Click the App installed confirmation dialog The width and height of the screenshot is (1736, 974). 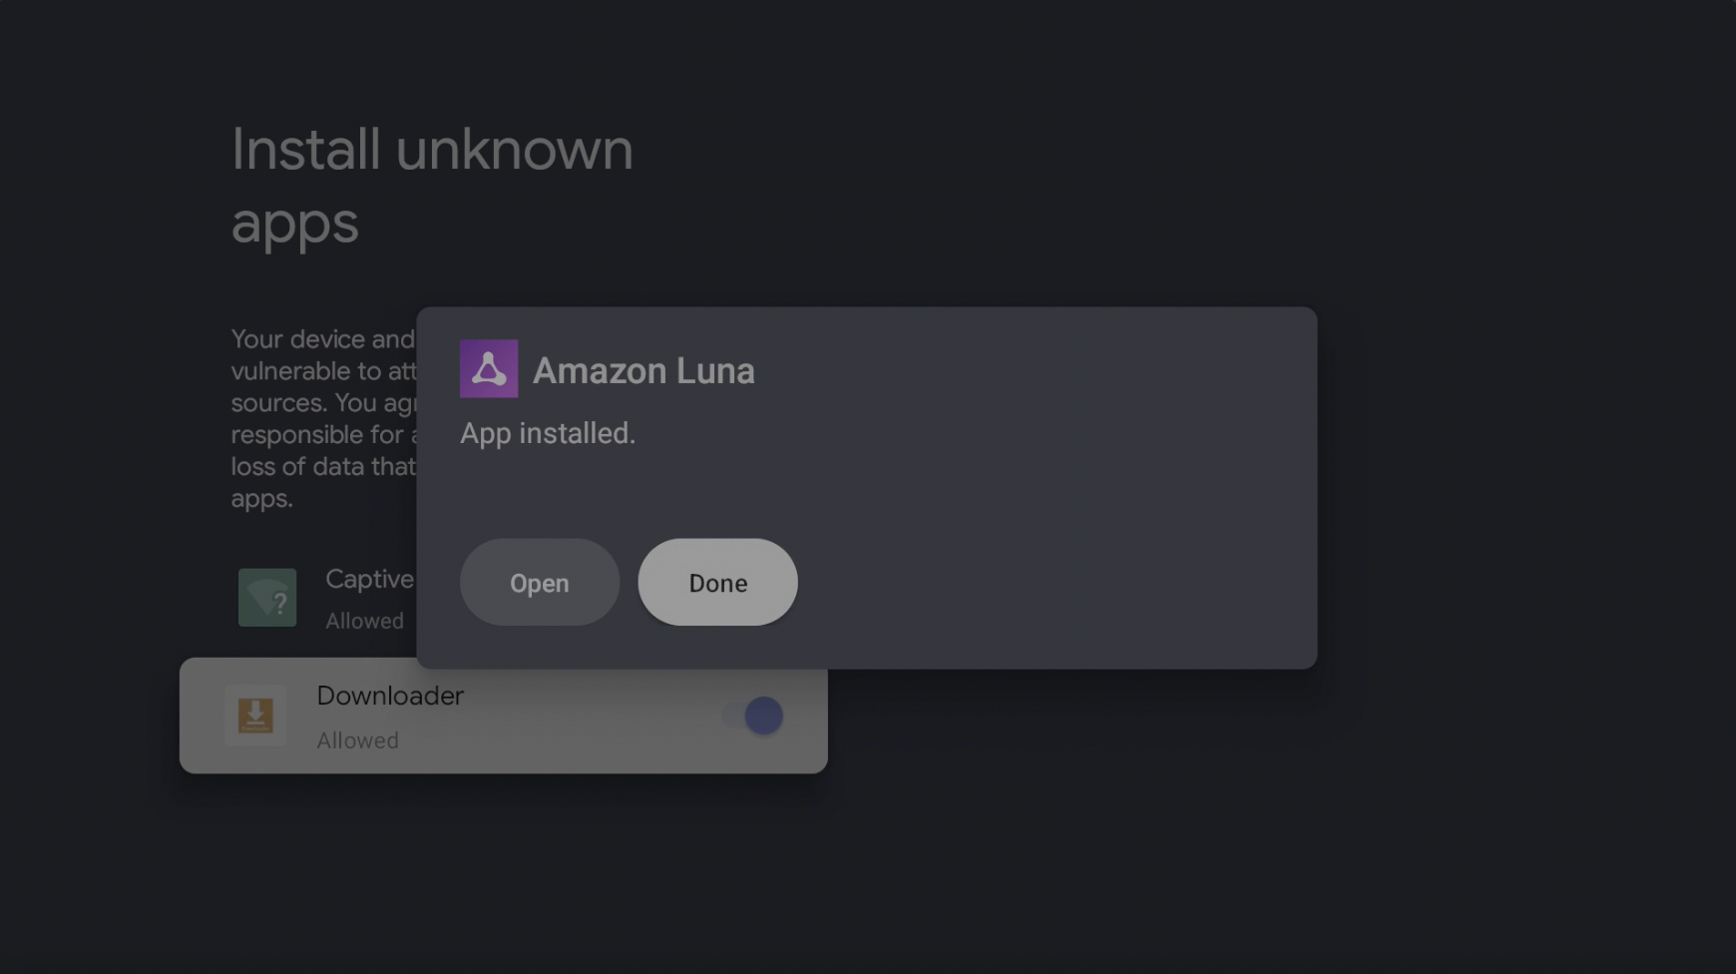pyautogui.click(x=867, y=487)
